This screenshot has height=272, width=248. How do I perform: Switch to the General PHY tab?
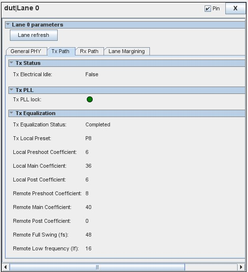coord(26,51)
